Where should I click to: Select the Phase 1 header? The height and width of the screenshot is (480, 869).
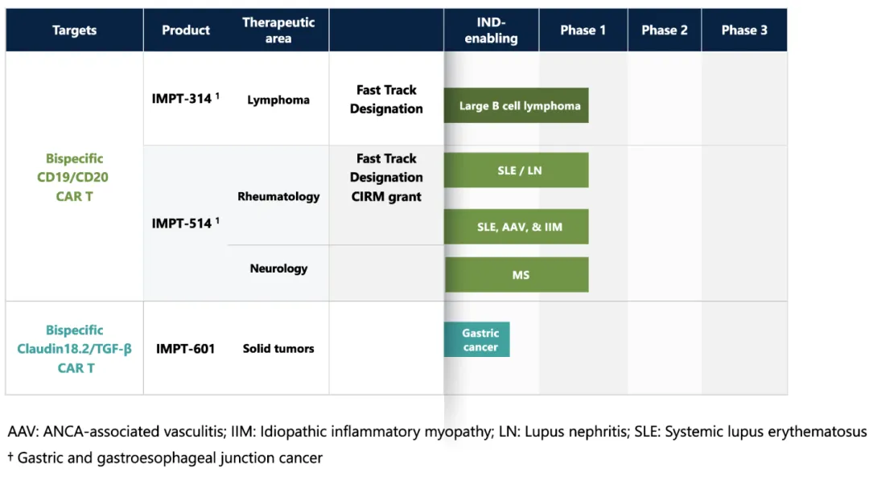click(x=583, y=31)
